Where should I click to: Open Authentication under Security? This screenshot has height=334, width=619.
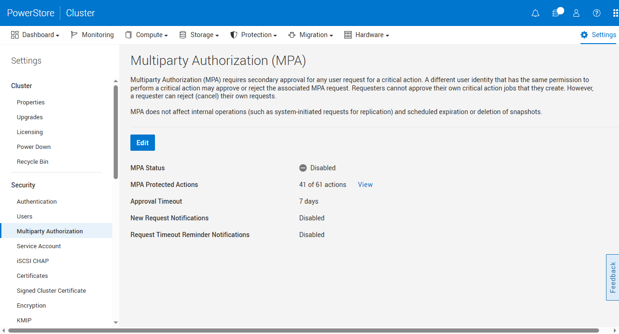coord(37,202)
